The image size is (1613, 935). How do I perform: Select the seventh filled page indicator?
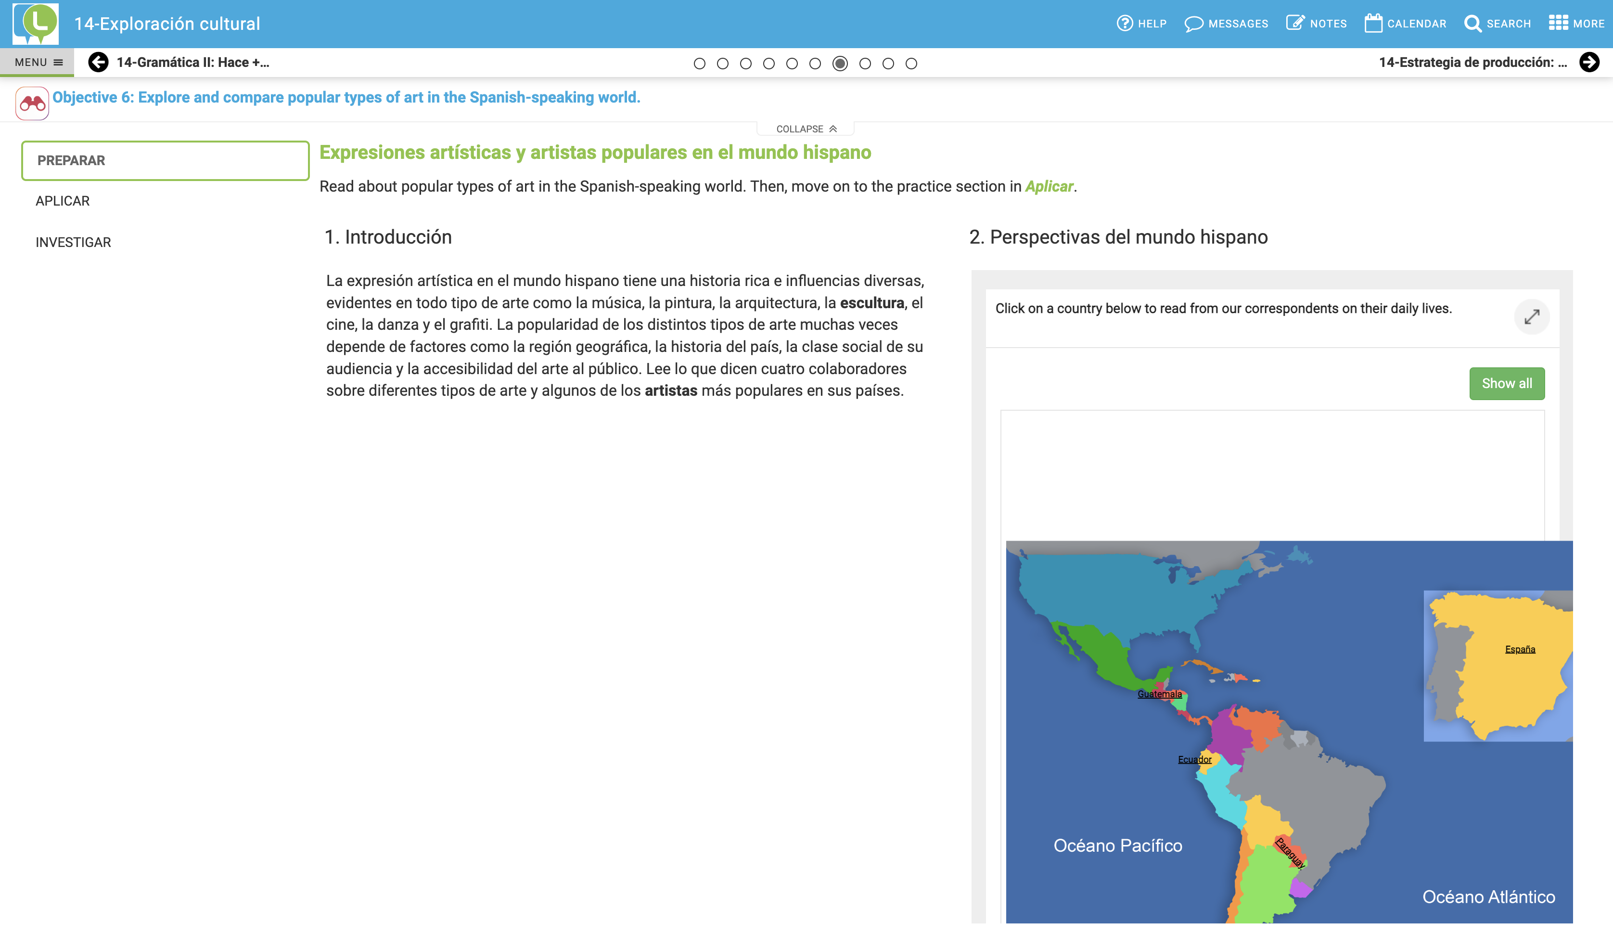(840, 64)
